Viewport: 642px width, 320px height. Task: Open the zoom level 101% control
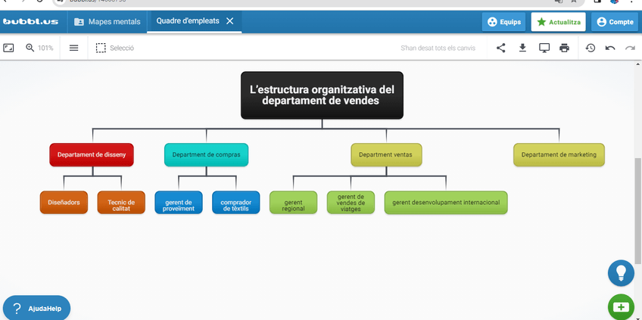40,48
